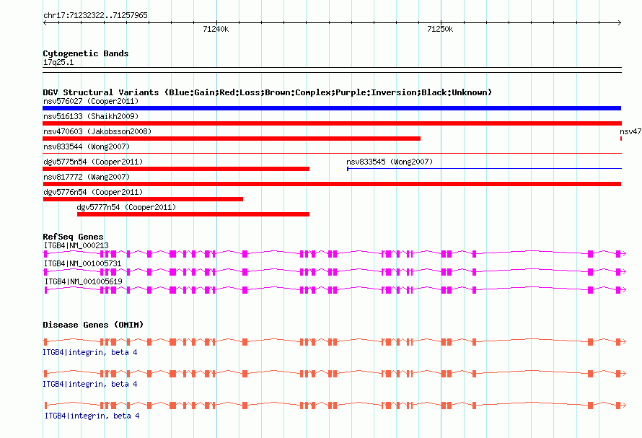Viewport: 642px width, 438px height.
Task: Click the Cytogenetic Bands track title
Action: 86,53
